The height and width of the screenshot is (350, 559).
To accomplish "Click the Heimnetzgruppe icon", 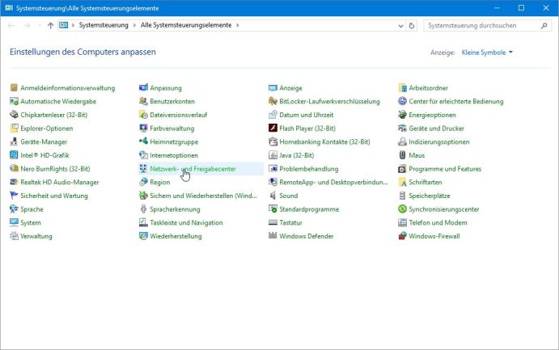I will (x=143, y=141).
